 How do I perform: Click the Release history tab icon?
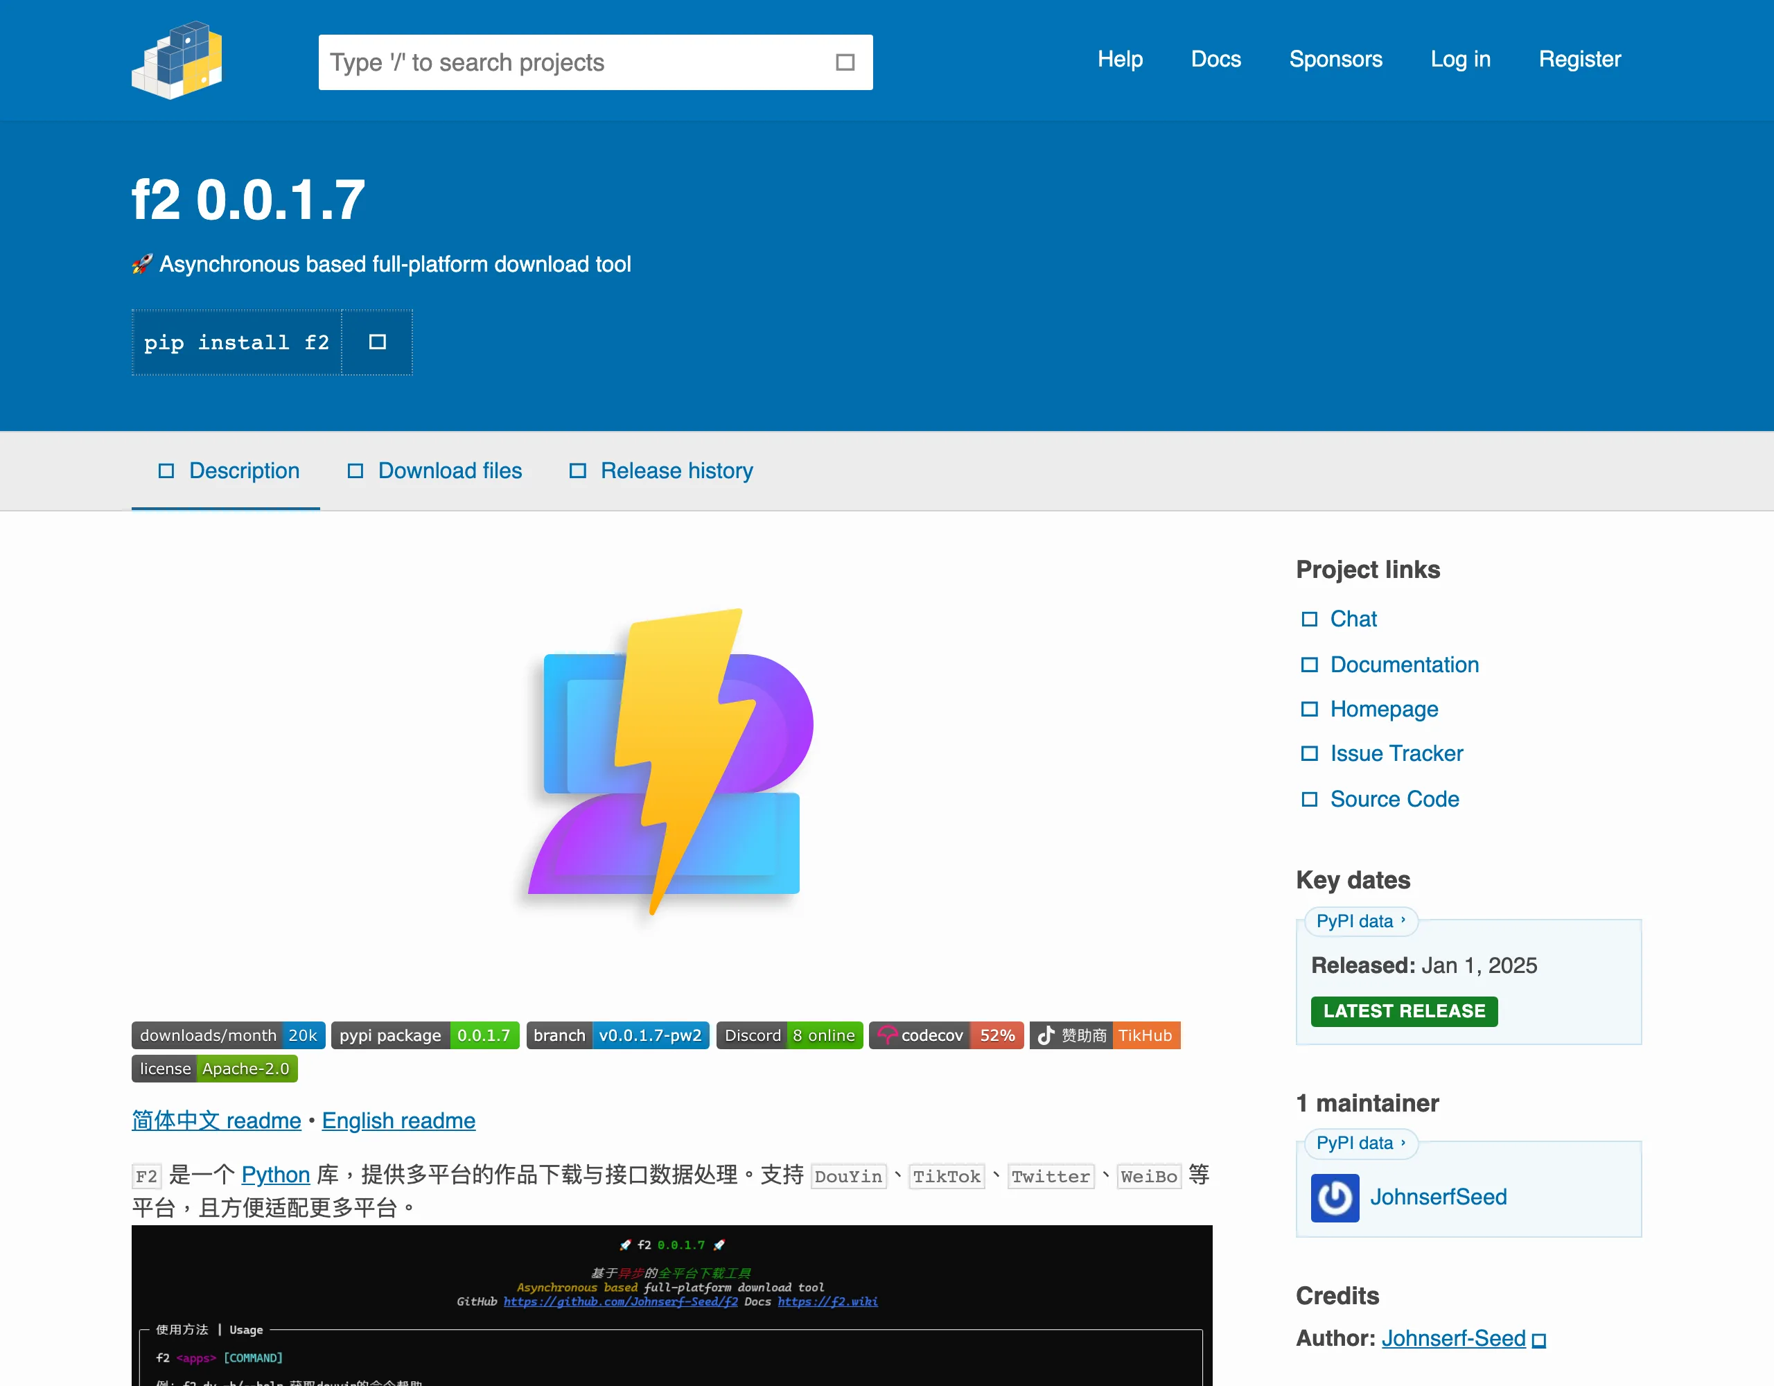click(x=577, y=471)
